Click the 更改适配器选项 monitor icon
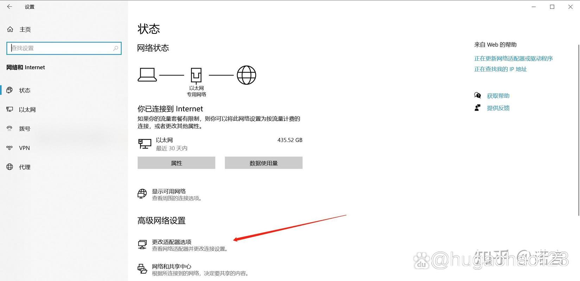 [142, 244]
